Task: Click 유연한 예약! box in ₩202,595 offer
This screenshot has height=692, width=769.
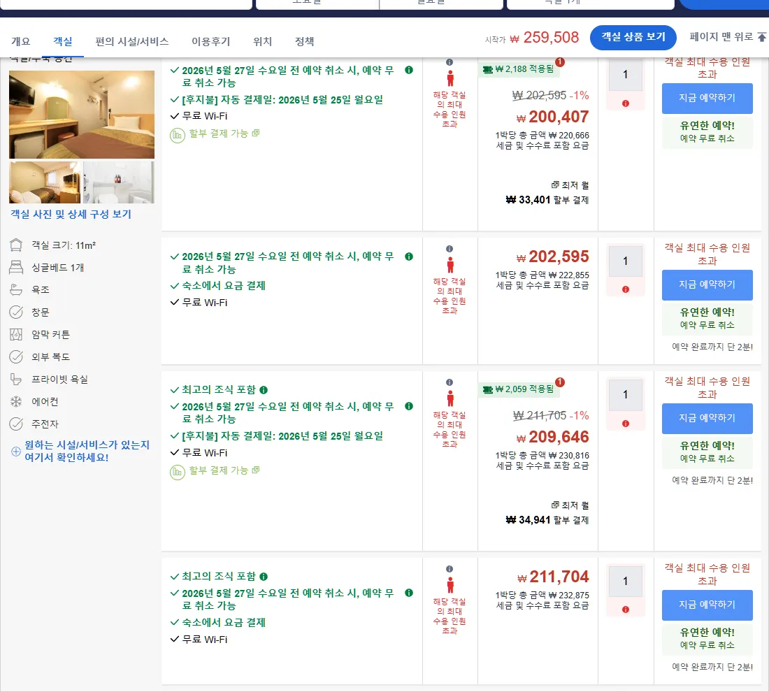Action: (707, 318)
